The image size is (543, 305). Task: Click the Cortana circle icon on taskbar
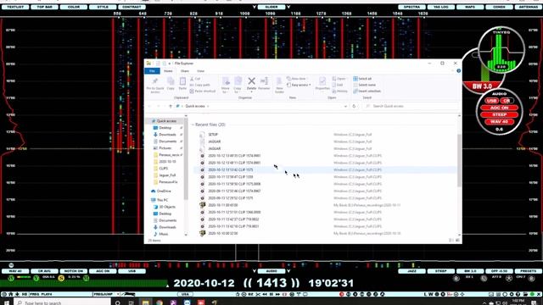[118, 302]
